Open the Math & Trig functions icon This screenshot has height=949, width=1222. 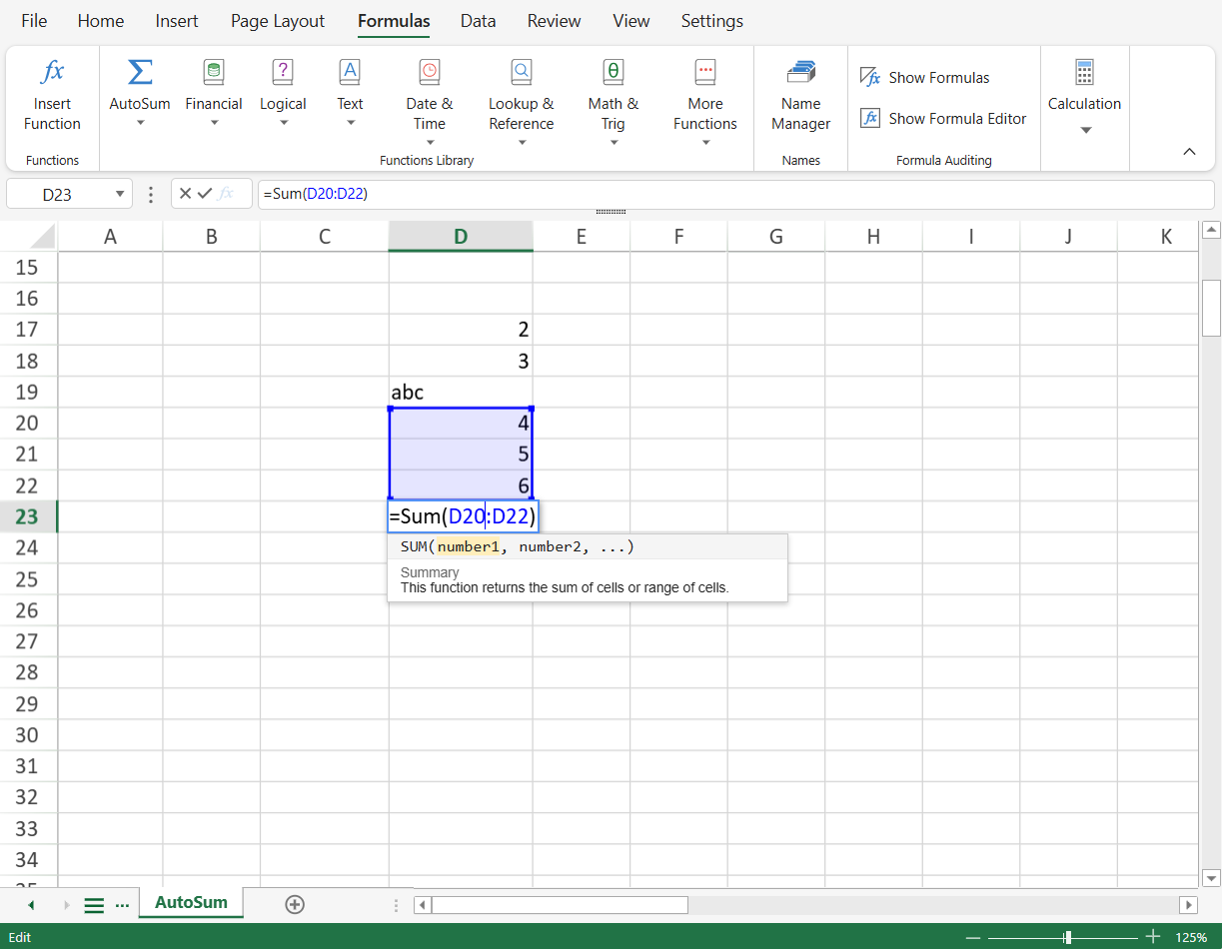click(612, 72)
